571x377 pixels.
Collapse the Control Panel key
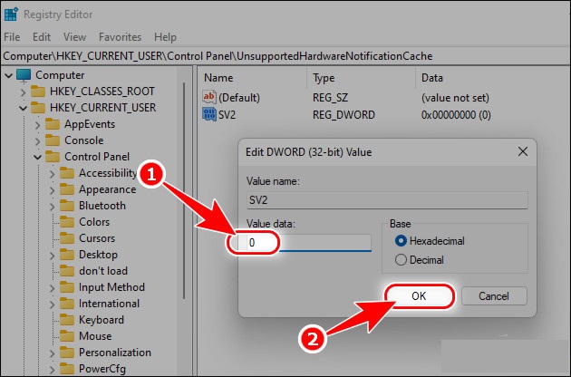37,158
